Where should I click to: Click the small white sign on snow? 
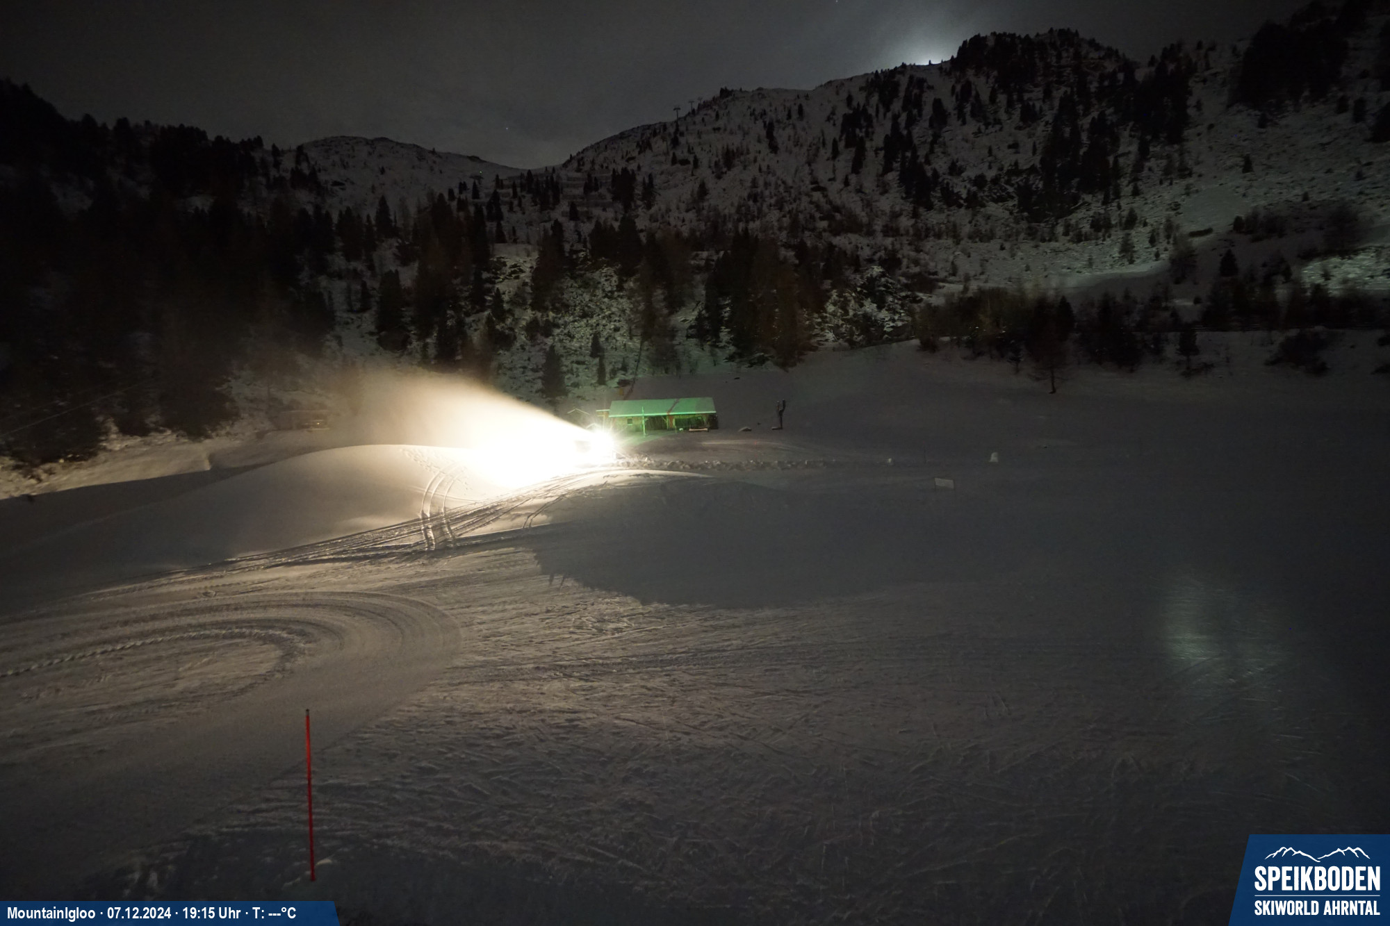944,482
